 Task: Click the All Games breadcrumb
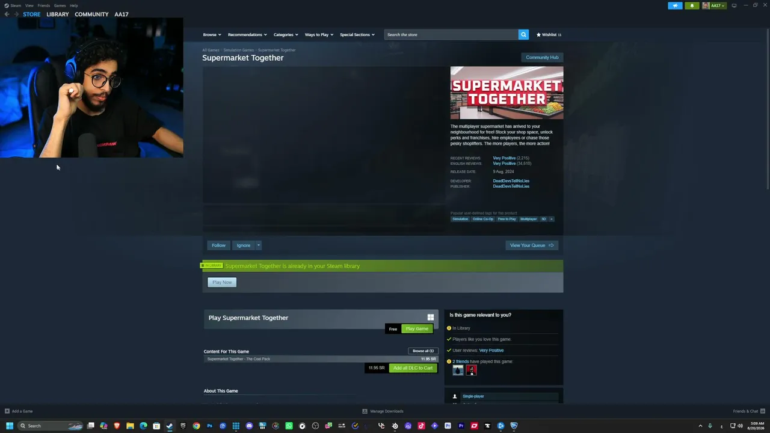coord(211,50)
